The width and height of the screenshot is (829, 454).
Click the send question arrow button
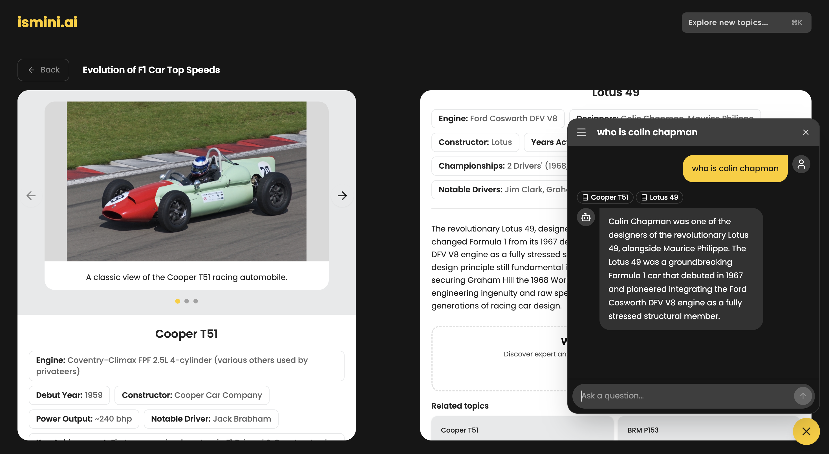(x=802, y=396)
